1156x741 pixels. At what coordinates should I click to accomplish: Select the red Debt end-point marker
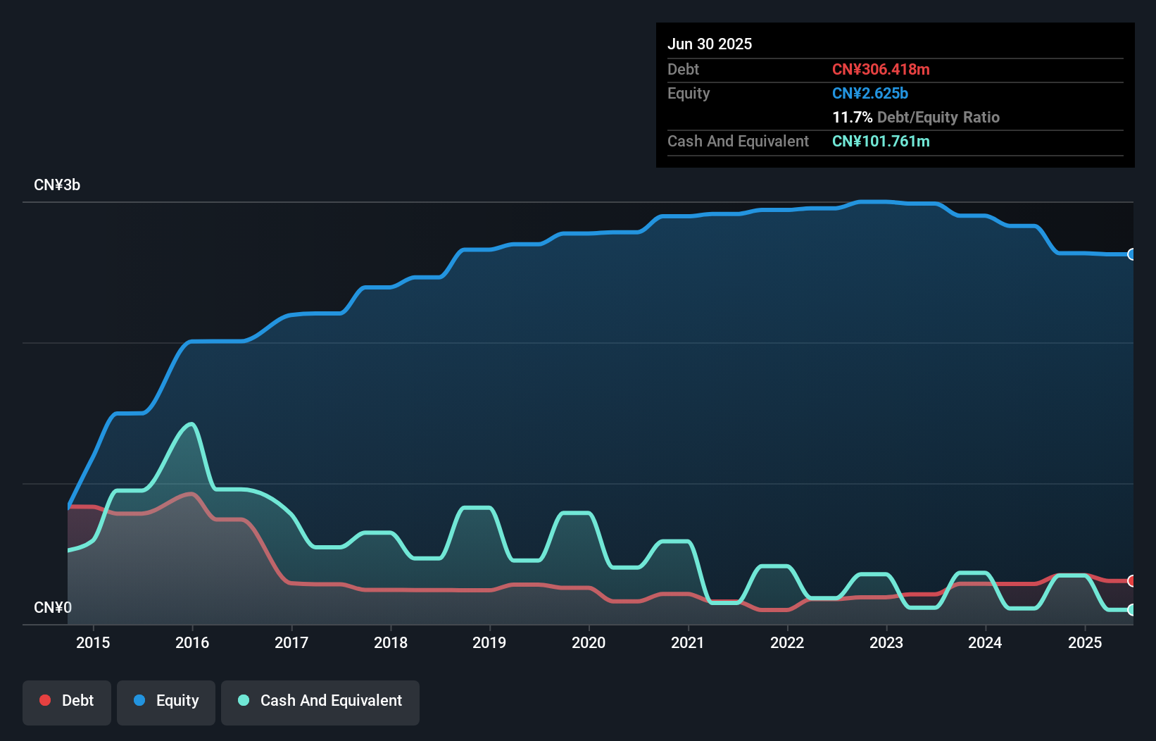1131,581
